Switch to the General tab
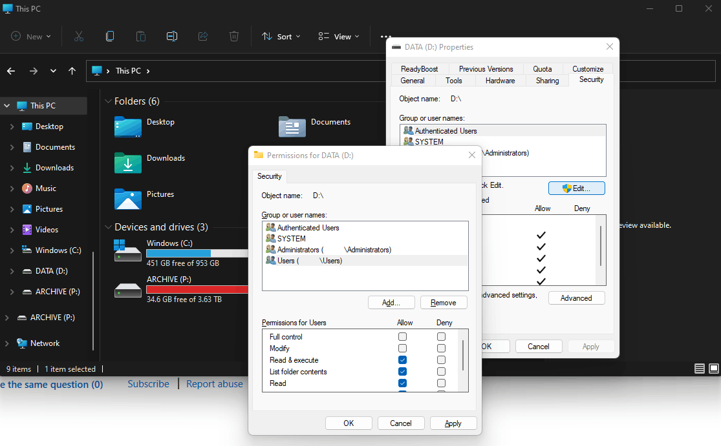Screen dimensions: 721x446 [x=413, y=80]
